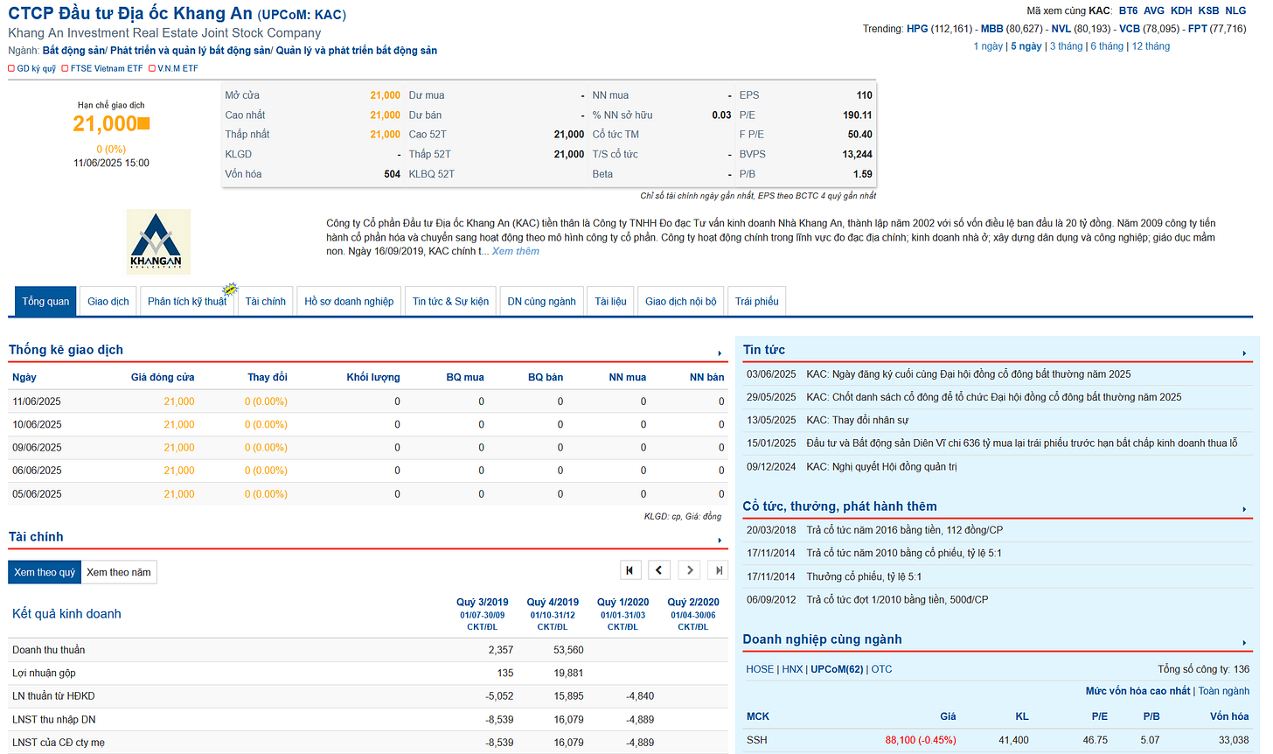1273x754 pixels.
Task: Switch to the Tài chính tab
Action: (x=266, y=301)
